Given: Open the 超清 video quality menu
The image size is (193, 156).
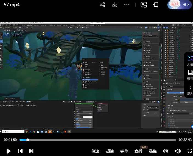Looking at the screenshot, I should [110, 151].
